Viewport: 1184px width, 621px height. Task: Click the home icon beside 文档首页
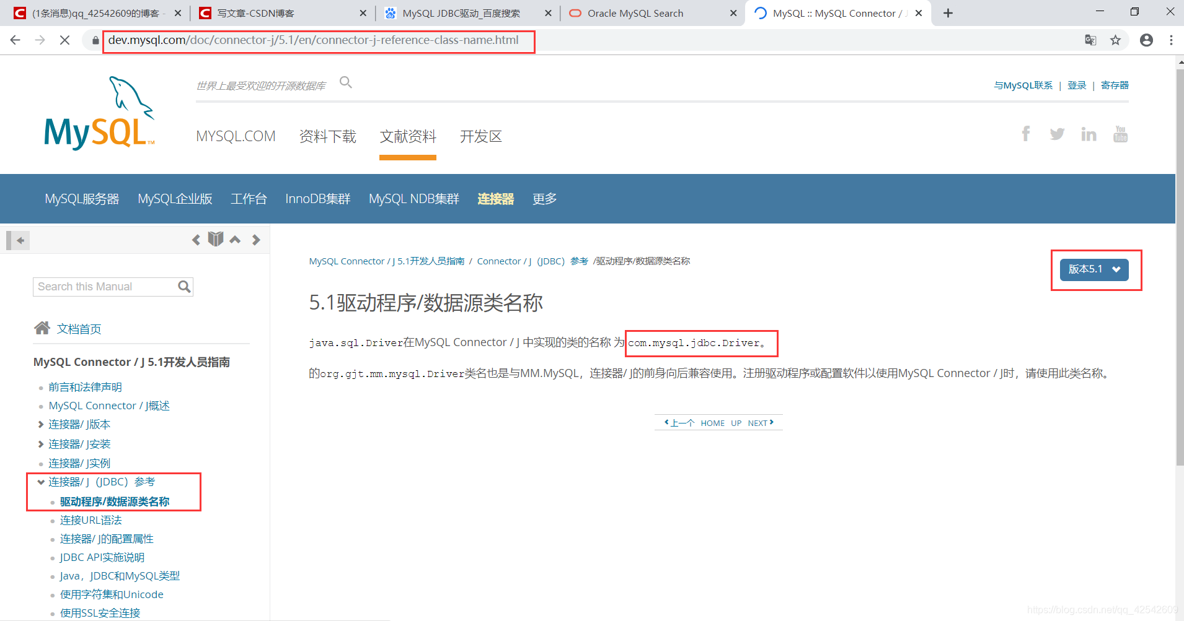coord(42,328)
